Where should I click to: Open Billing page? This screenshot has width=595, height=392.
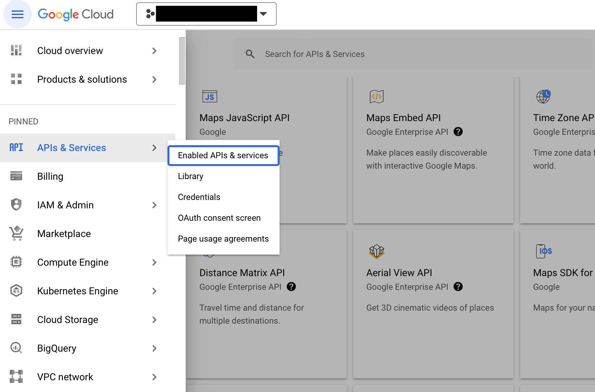point(50,176)
